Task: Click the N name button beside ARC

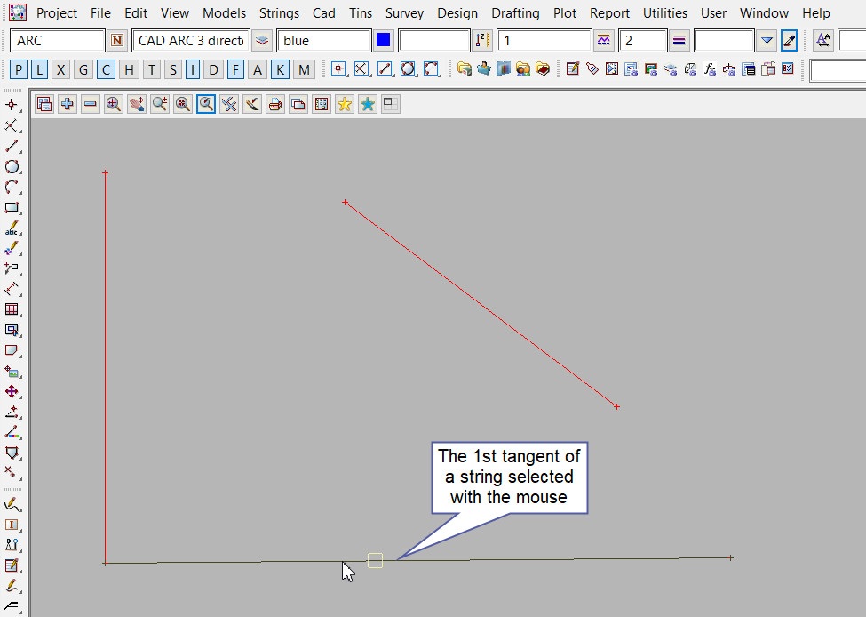Action: point(118,41)
